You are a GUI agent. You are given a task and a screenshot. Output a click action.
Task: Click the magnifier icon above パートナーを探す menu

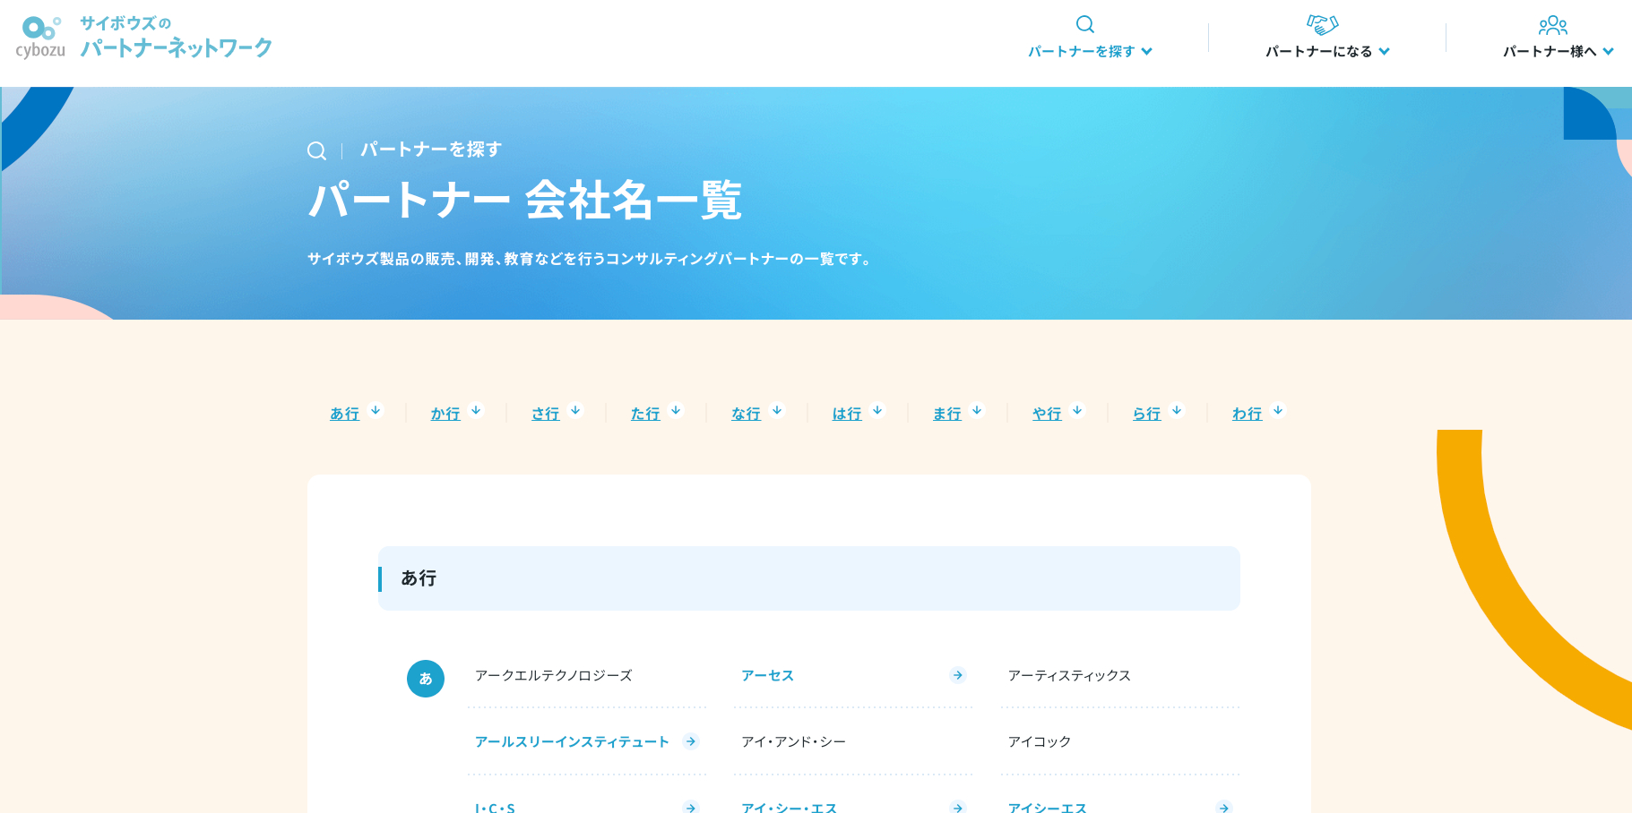point(1085,24)
